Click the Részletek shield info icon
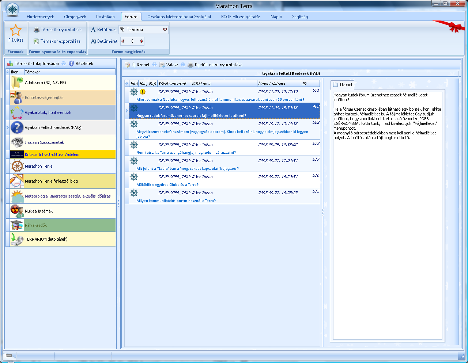Screen dimensions: 468x363 tap(71, 64)
